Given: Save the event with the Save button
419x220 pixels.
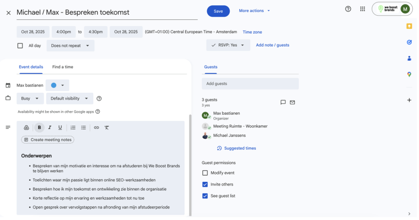Looking at the screenshot, I should [x=218, y=11].
